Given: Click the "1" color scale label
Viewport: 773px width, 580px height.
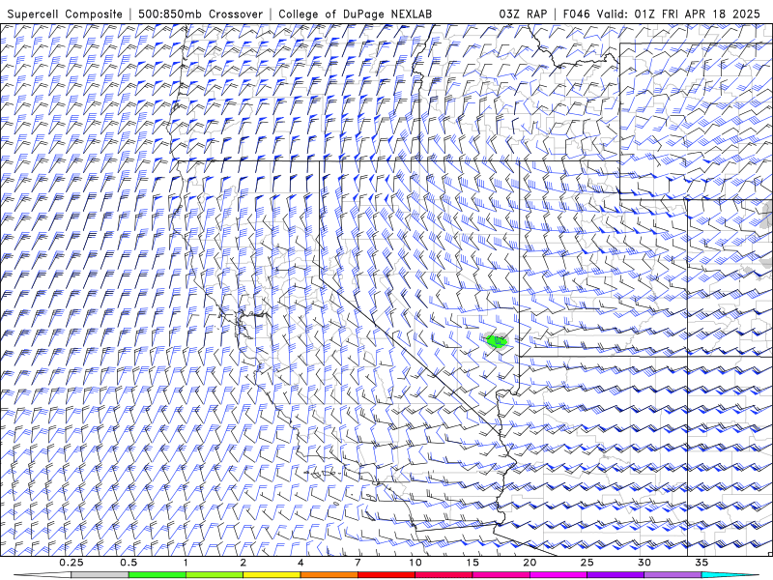Looking at the screenshot, I should (x=186, y=563).
